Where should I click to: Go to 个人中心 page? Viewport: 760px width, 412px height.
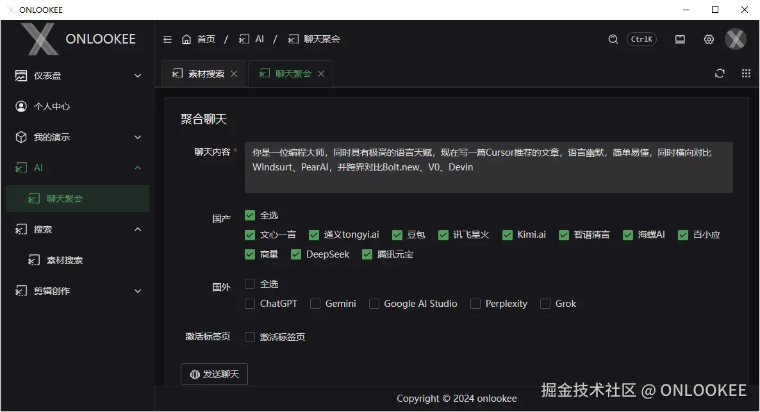(78, 106)
